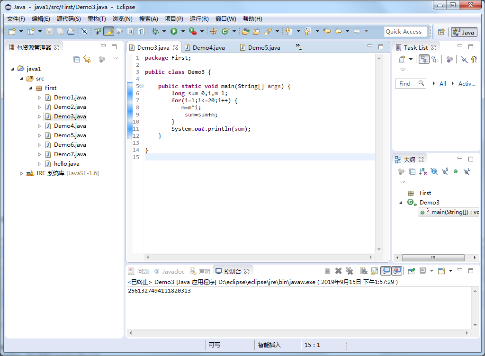
Task: Toggle Hide Fields in outline
Action: [434, 171]
